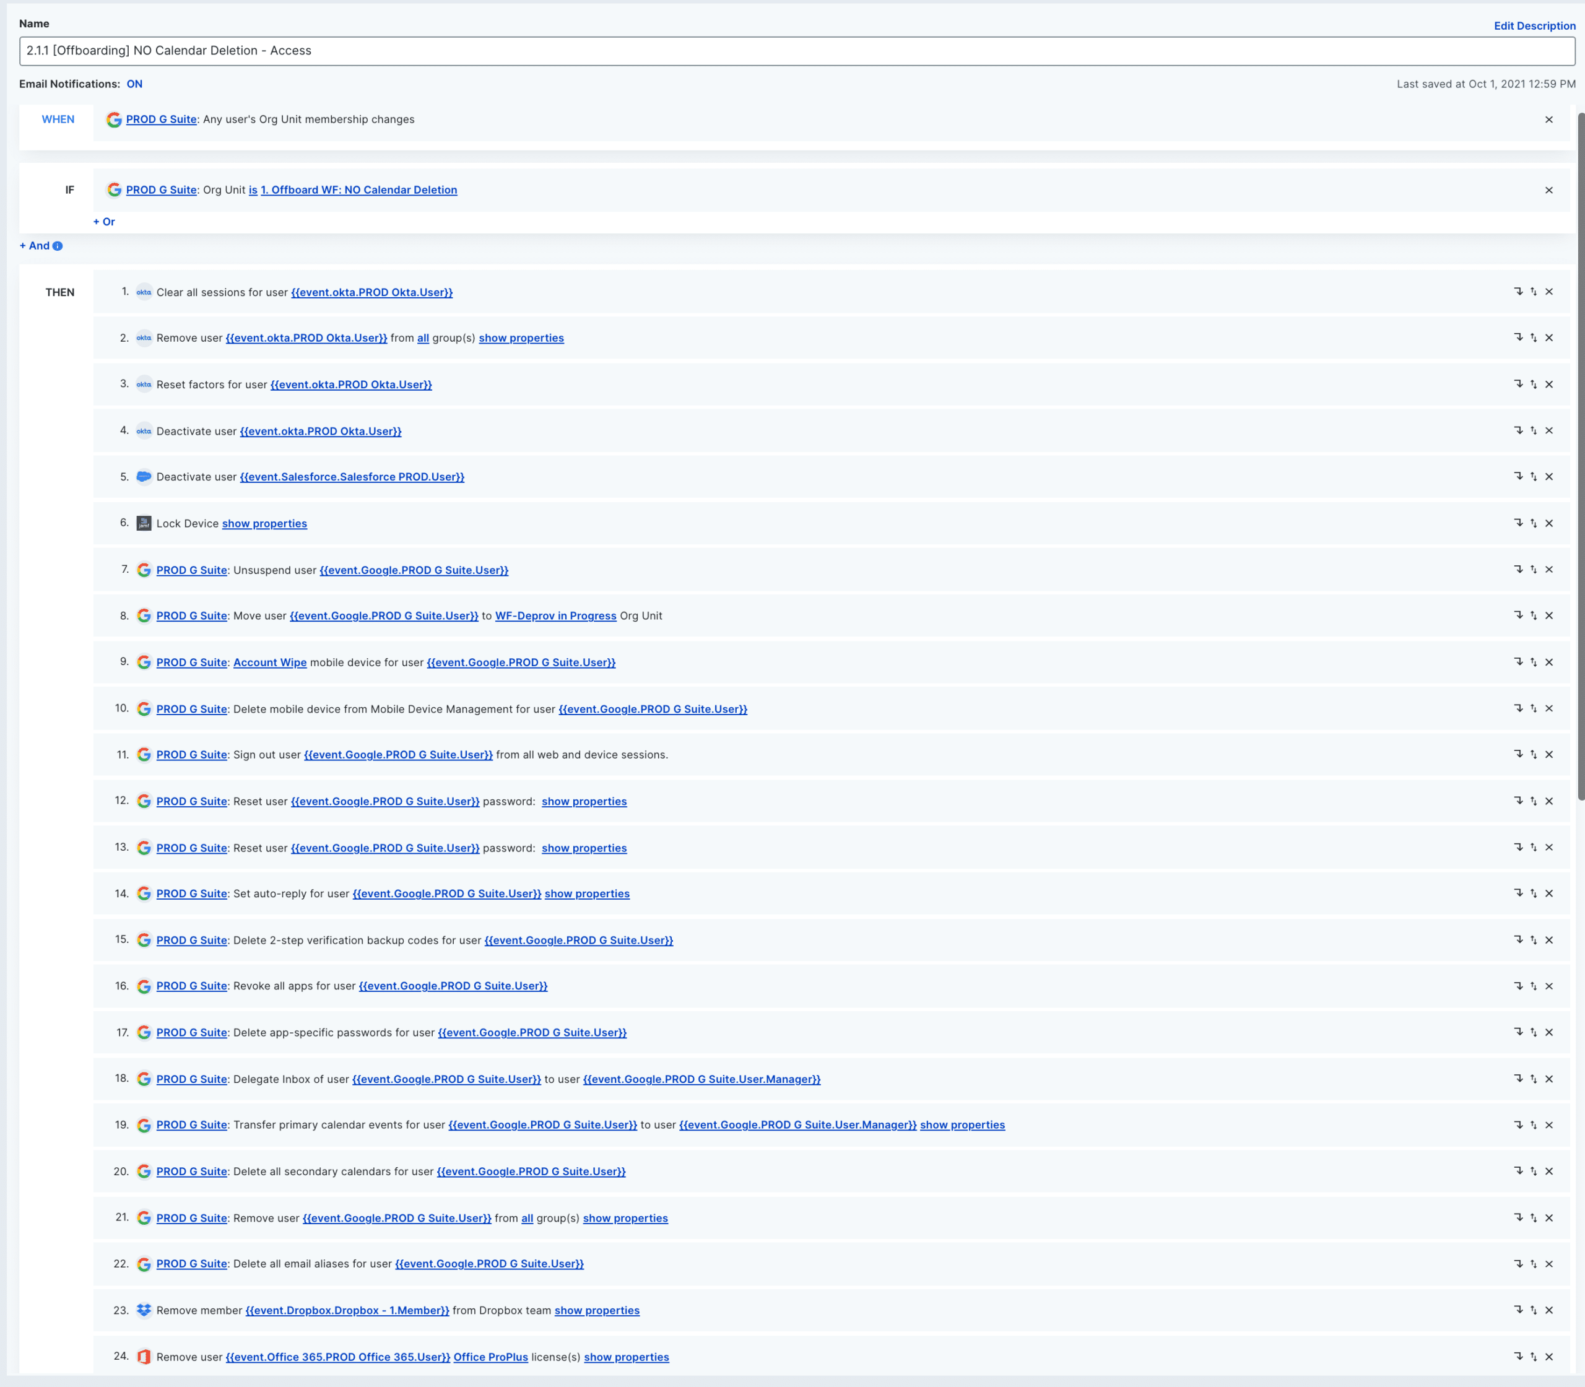The image size is (1585, 1387).
Task: Click the Salesforce cloud icon on step 5
Action: [144, 477]
